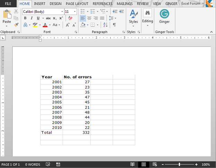Image resolution: width=216 pixels, height=168 pixels.
Task: Toggle italic formatting
Action: pos(32,18)
